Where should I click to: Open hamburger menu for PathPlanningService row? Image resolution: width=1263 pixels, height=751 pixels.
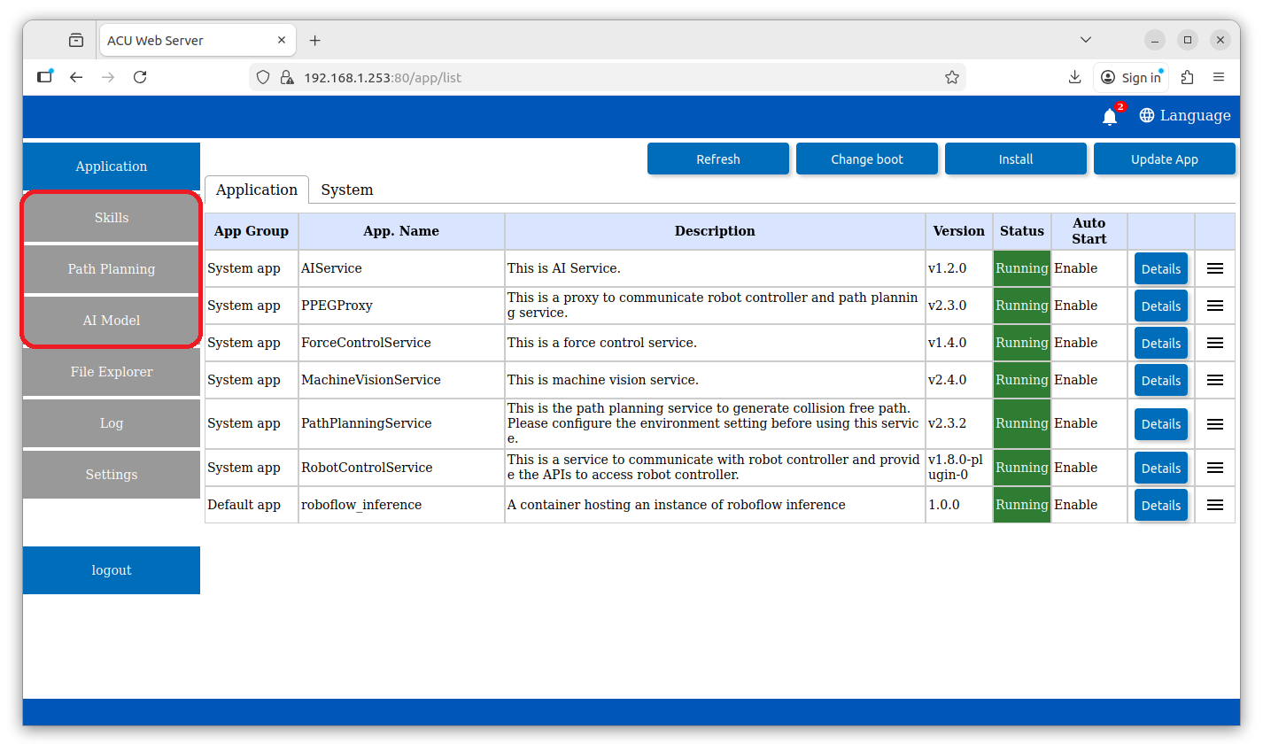1215,423
